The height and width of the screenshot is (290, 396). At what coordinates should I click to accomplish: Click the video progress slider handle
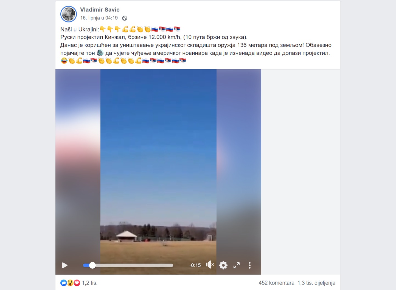pos(92,265)
